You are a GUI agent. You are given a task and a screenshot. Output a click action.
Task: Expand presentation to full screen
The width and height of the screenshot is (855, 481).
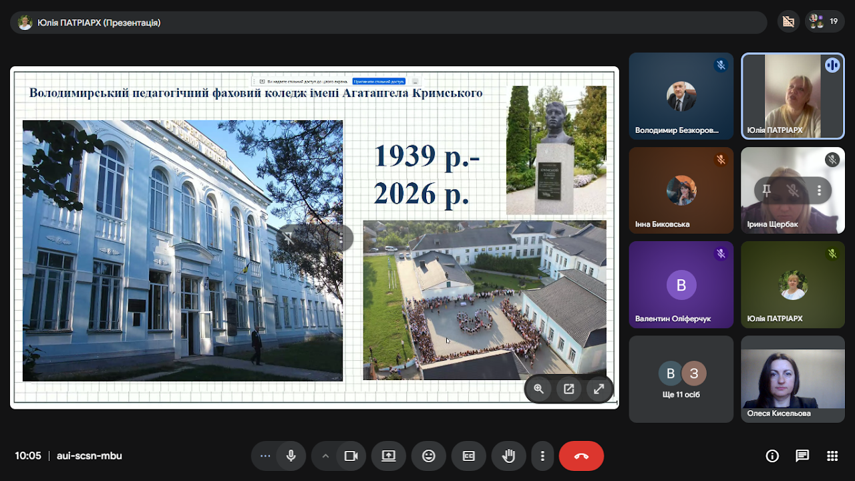pos(599,389)
